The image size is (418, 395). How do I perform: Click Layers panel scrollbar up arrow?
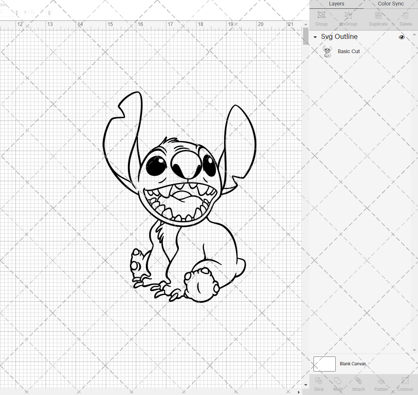coord(414,35)
